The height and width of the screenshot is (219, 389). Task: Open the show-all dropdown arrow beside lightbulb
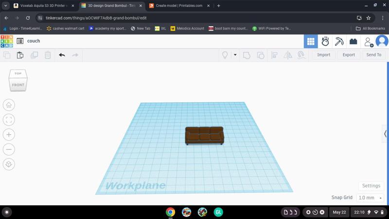235,55
